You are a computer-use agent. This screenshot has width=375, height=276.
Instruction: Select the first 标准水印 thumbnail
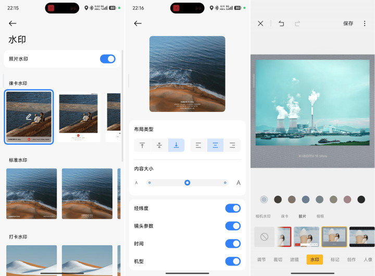(31, 193)
